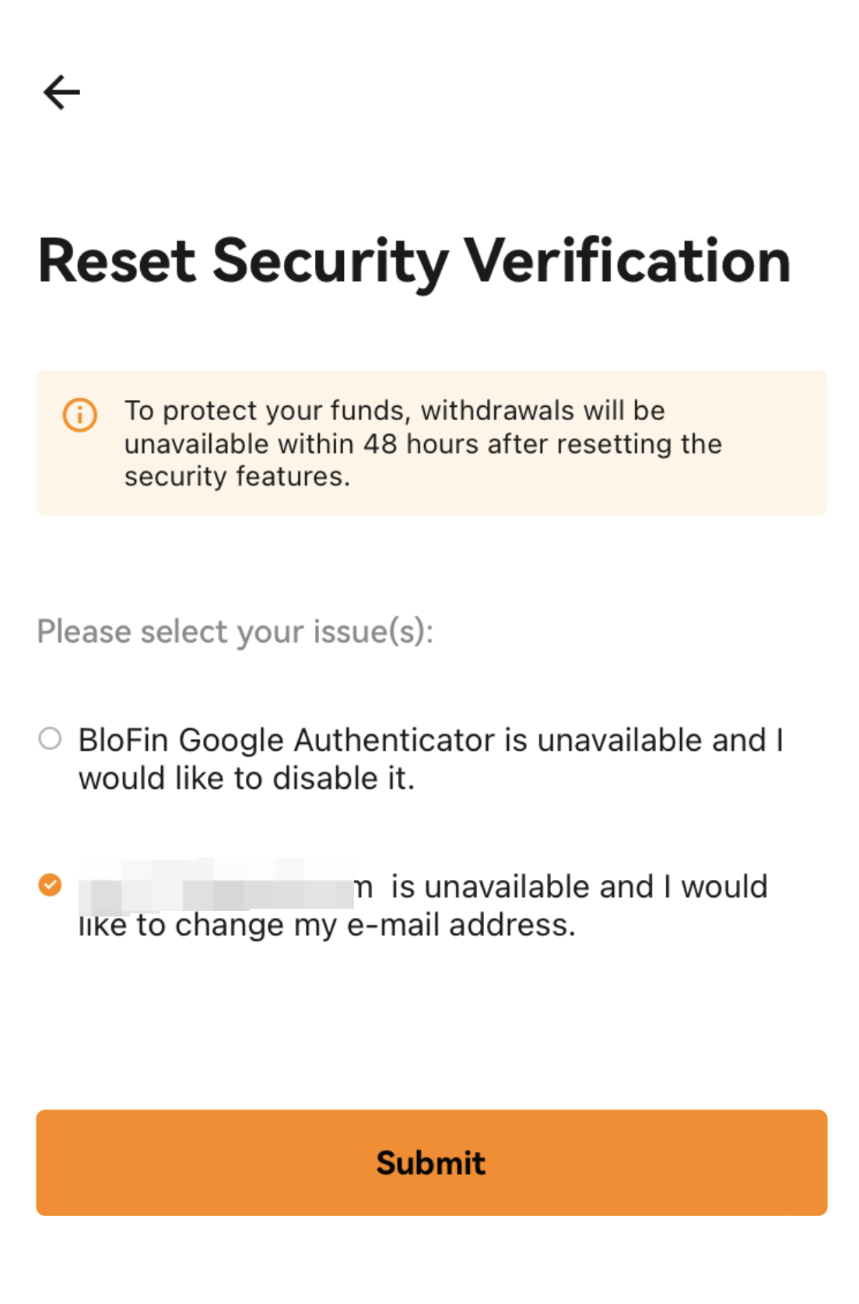Image resolution: width=859 pixels, height=1304 pixels.
Task: Deselect the checked email unavailable radio button
Action: (50, 885)
